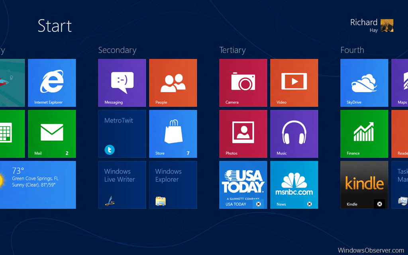Open the People tile

click(173, 83)
